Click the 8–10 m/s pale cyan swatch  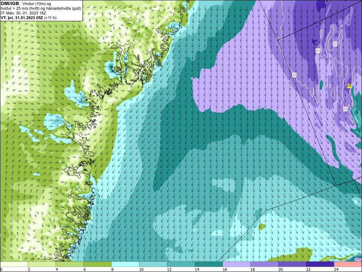pos(125,264)
